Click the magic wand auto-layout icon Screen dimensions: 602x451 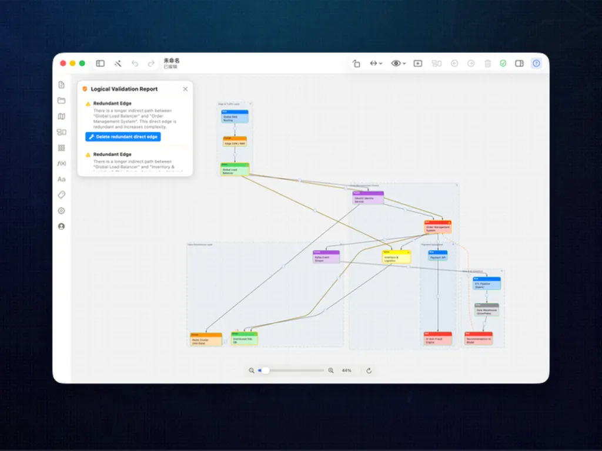pyautogui.click(x=118, y=63)
